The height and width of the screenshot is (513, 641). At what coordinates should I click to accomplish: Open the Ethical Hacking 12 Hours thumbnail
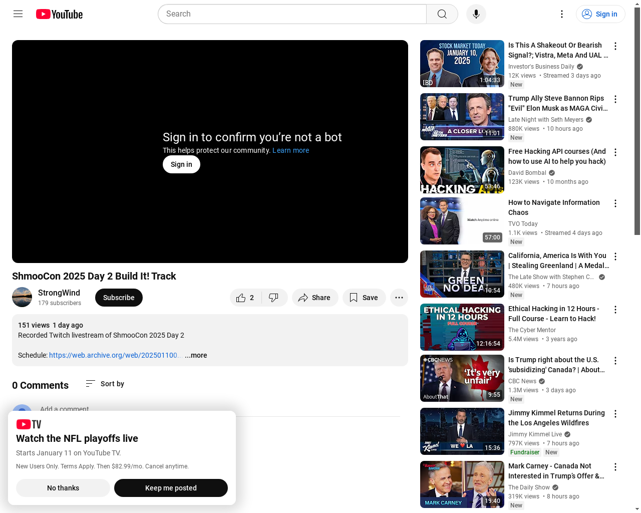click(462, 327)
